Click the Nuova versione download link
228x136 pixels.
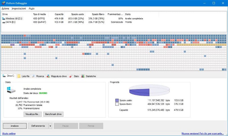pos(203,133)
